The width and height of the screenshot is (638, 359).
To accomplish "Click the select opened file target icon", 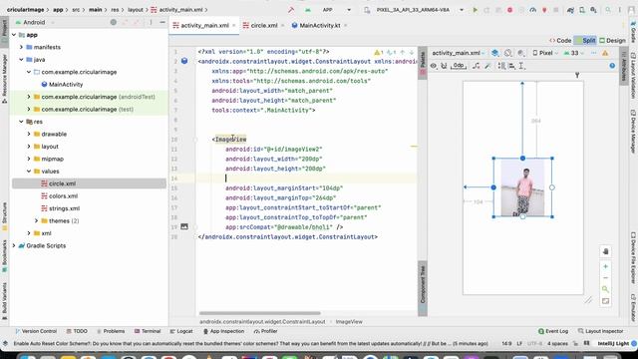I will pos(113,22).
